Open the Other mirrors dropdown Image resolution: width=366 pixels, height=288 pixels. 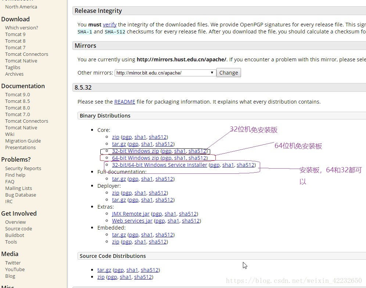pos(165,73)
